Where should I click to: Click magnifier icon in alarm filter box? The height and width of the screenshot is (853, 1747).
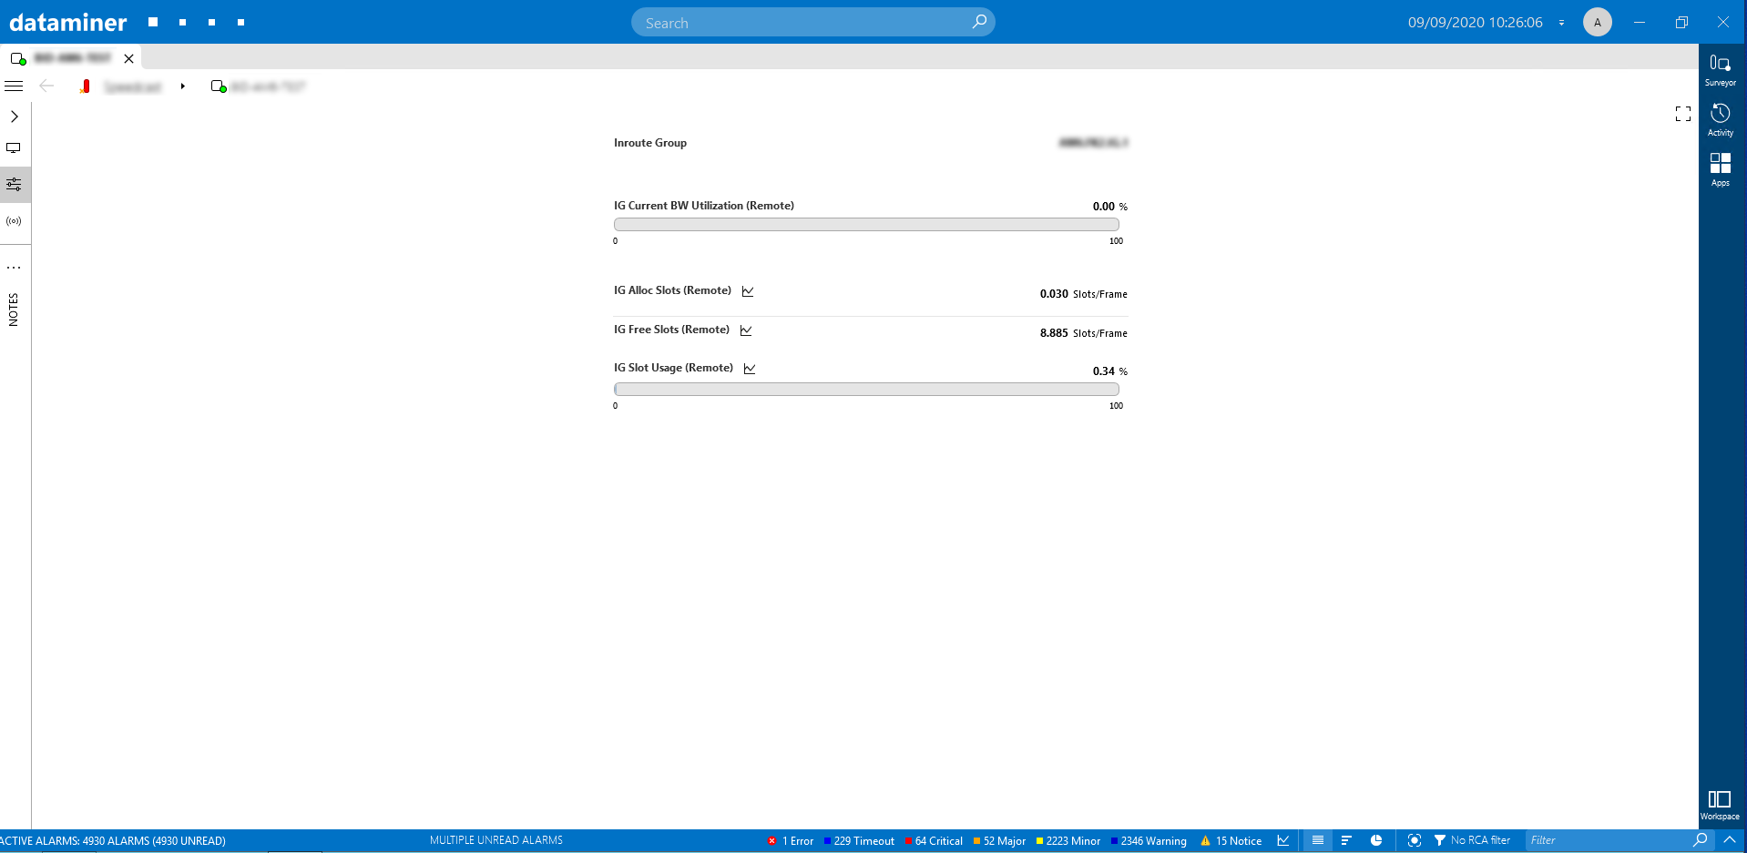1700,839
